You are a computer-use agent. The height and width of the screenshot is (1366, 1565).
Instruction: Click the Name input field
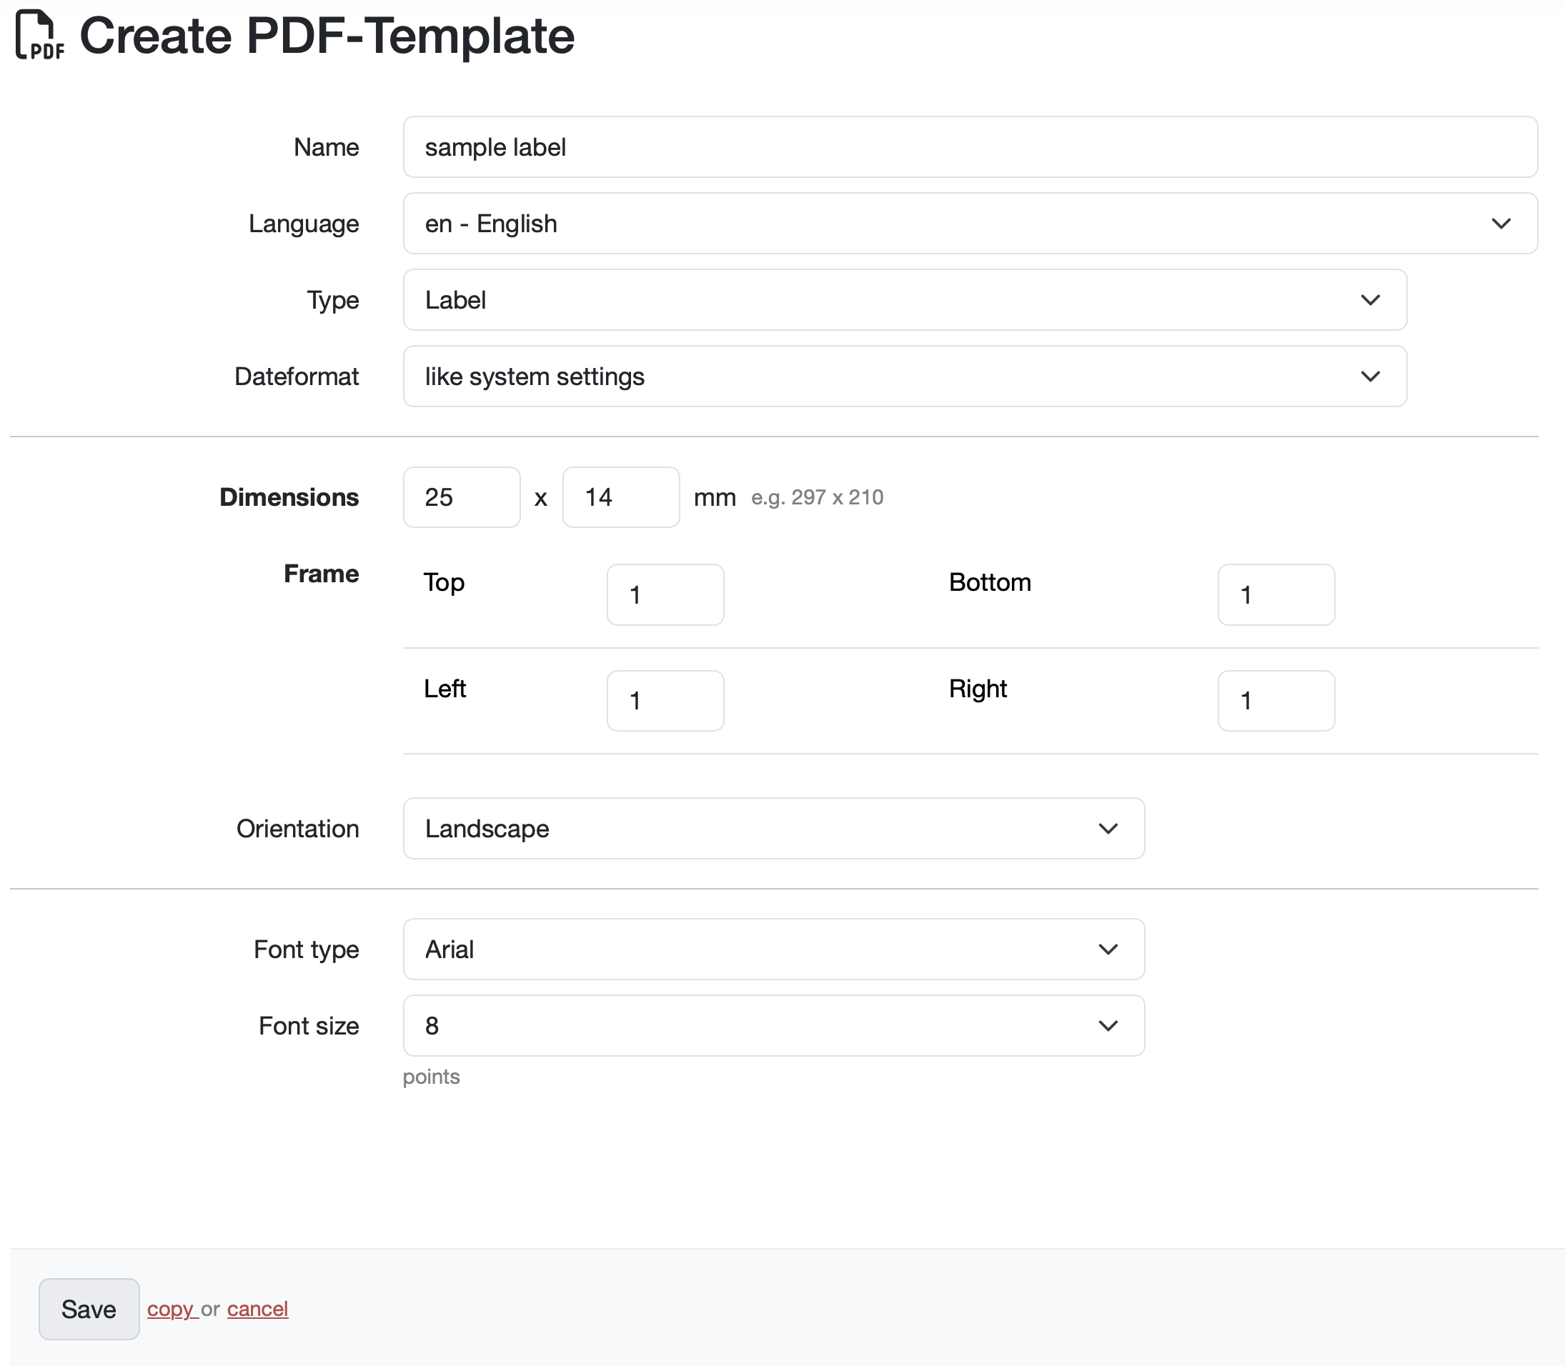tap(969, 147)
